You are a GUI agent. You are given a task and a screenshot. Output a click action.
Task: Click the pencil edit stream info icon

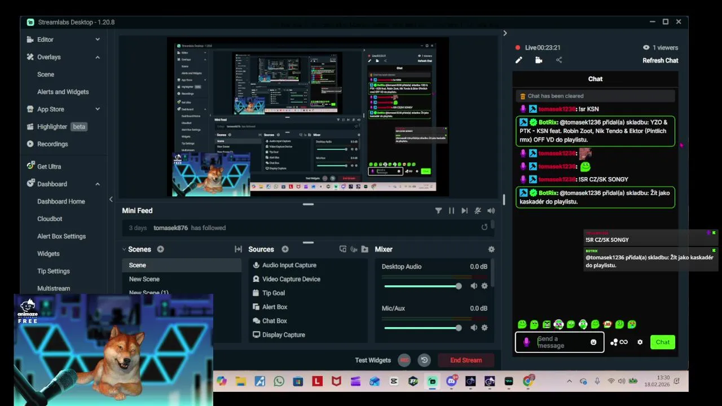click(x=519, y=60)
